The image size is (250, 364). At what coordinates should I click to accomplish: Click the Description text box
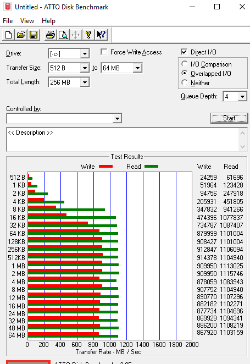pyautogui.click(x=123, y=140)
